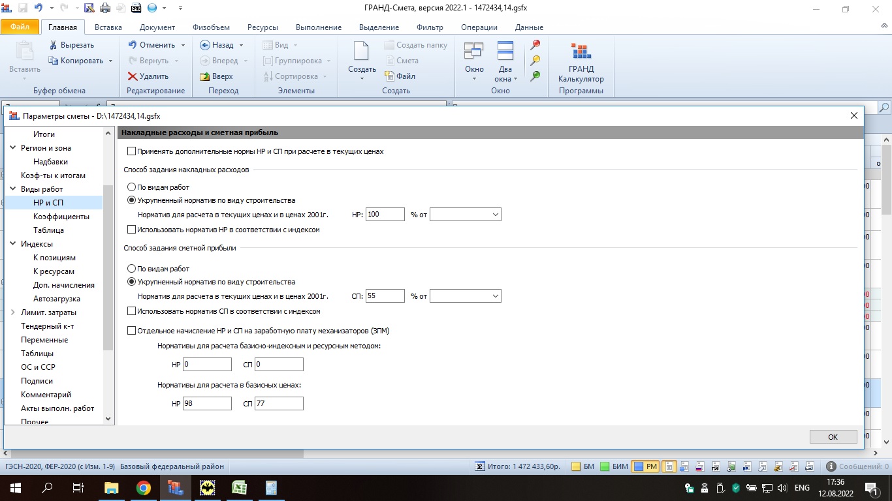
Task: Switch to the Ресурсы ribbon tab
Action: point(263,27)
